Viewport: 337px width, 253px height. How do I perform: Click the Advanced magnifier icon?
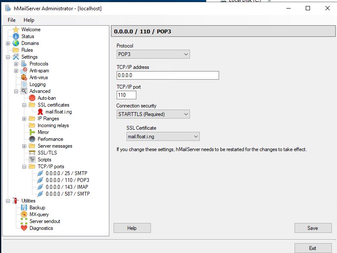24,91
